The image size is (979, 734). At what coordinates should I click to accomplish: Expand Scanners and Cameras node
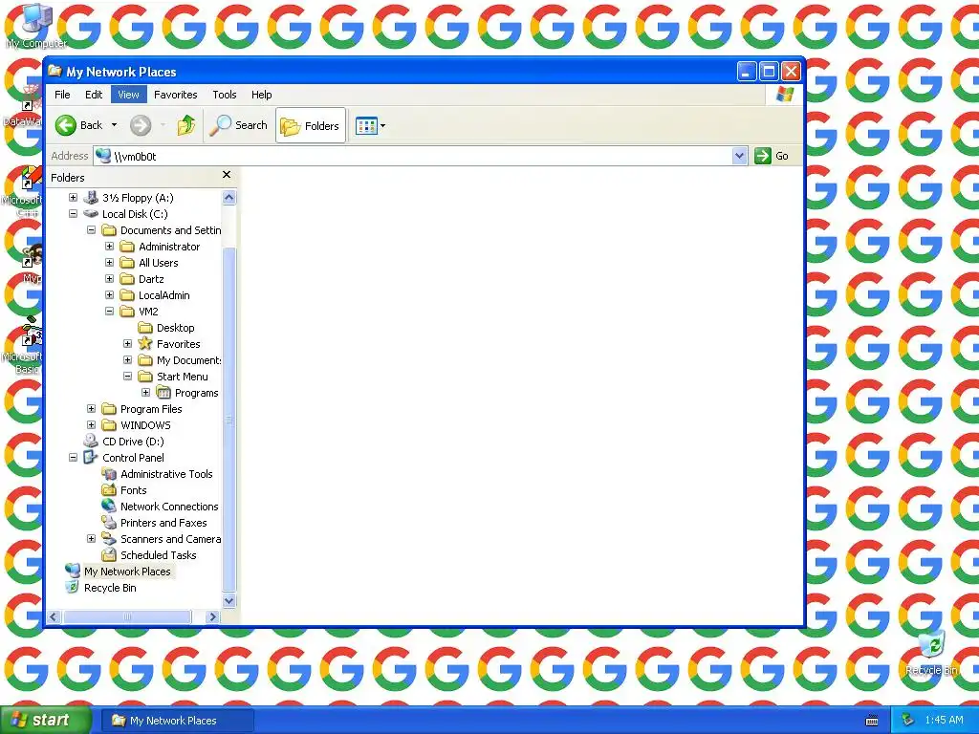tap(91, 538)
